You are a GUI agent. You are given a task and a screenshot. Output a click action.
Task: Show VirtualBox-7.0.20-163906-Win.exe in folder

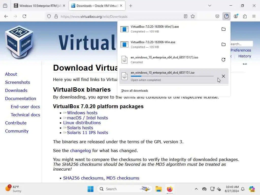223,44
